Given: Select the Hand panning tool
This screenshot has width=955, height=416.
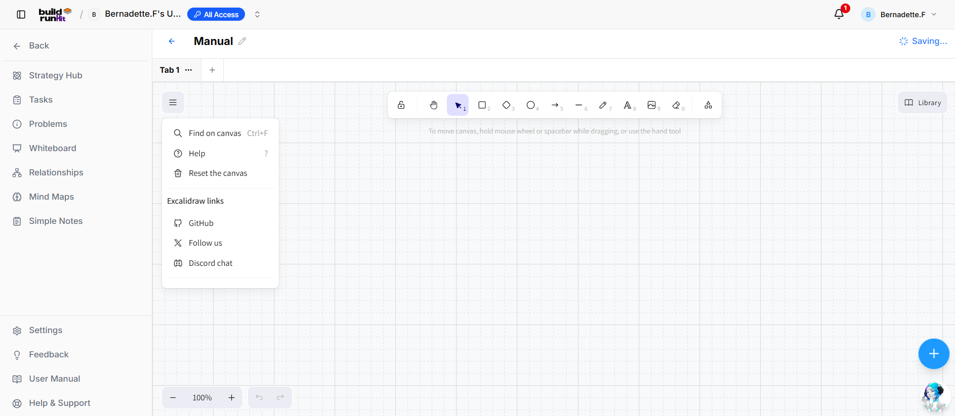Looking at the screenshot, I should [x=434, y=105].
